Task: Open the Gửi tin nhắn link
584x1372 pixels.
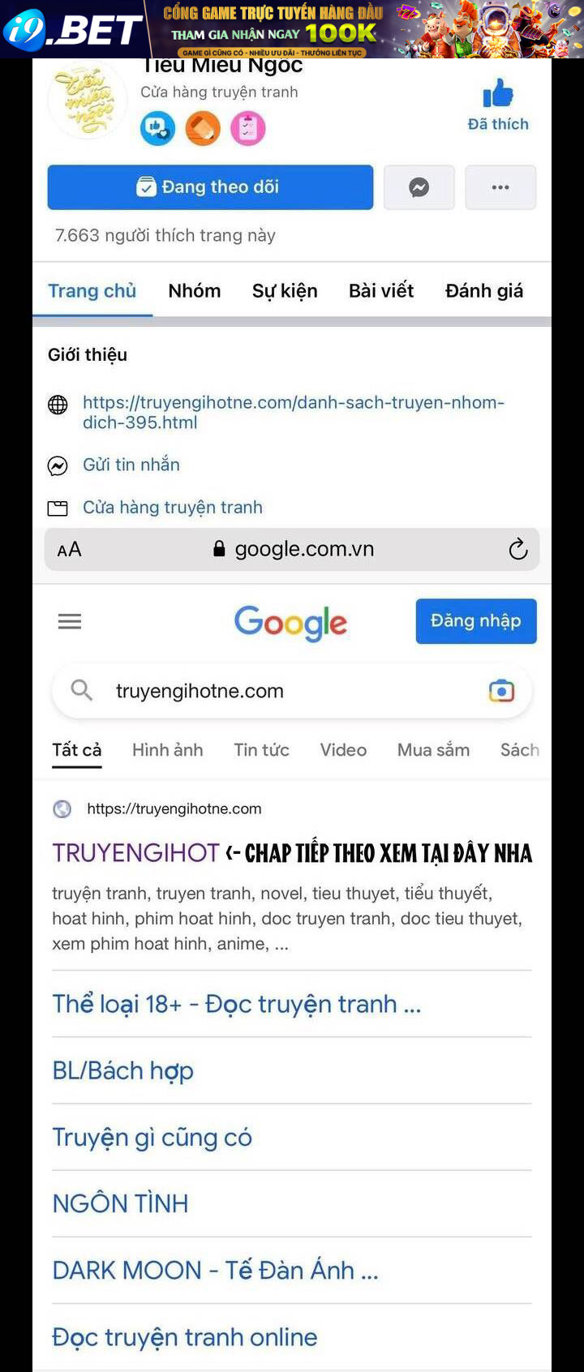Action: pos(131,465)
